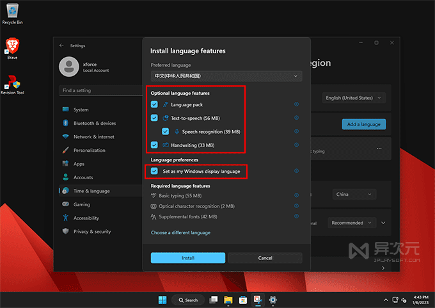The height and width of the screenshot is (308, 435).
Task: Click three-dots menu for language entry
Action: coord(379,149)
